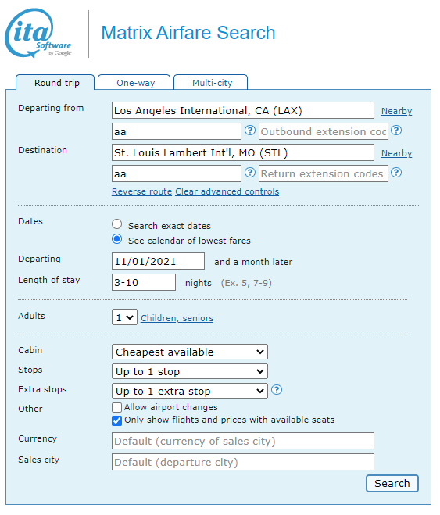Open help icon beside outbound extension codes

click(396, 131)
